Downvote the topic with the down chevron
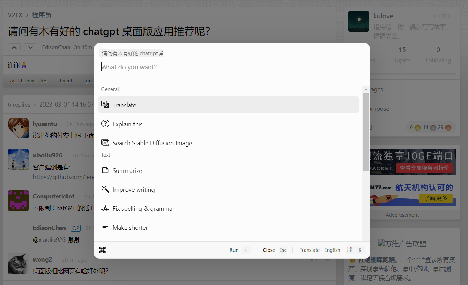The image size is (468, 285). [x=30, y=47]
